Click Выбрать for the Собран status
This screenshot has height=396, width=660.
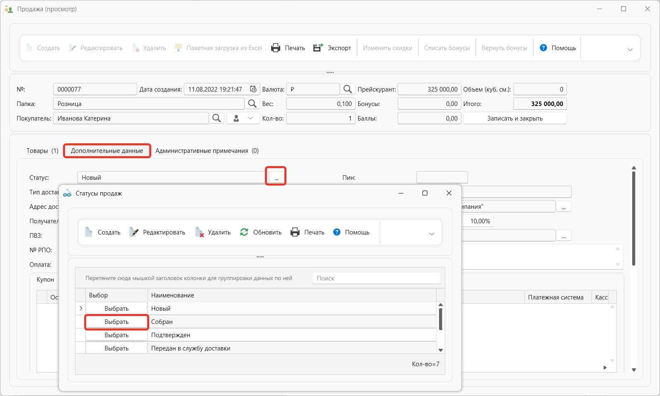[116, 322]
